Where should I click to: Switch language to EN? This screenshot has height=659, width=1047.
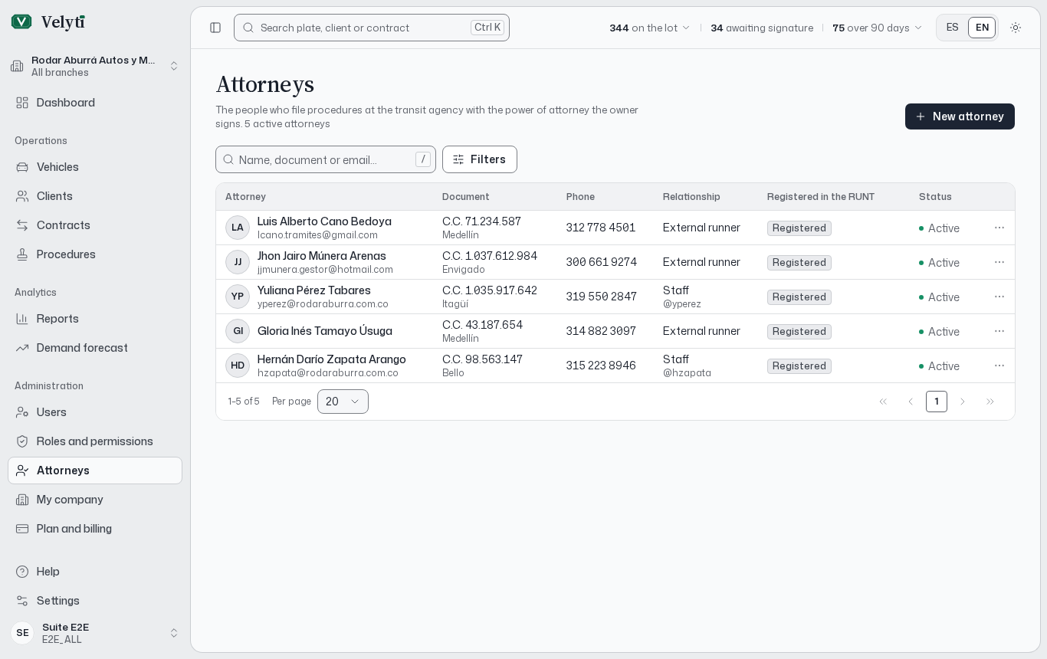pyautogui.click(x=982, y=28)
